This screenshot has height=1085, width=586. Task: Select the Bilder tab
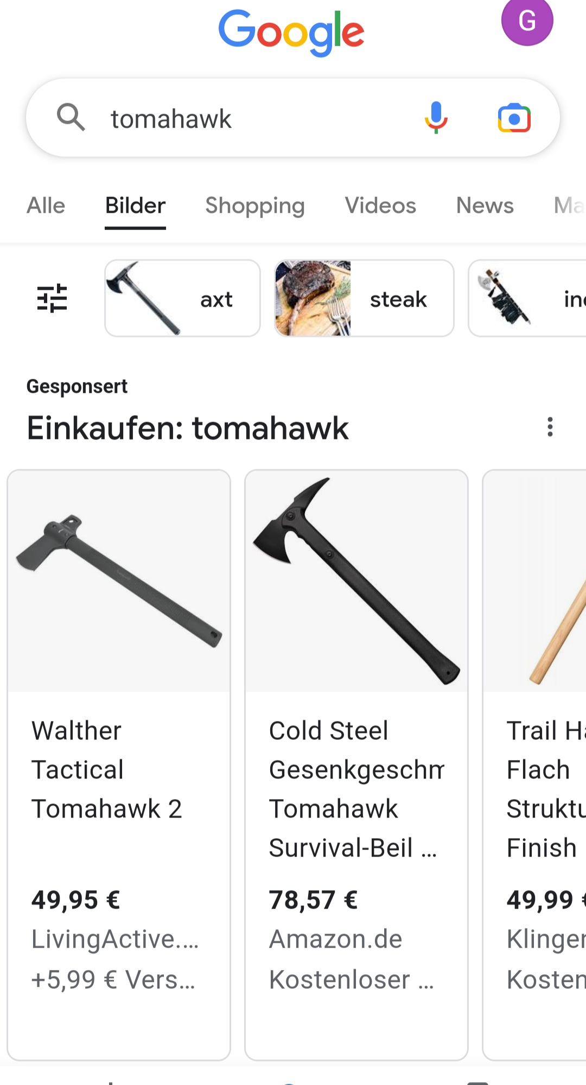(x=135, y=206)
